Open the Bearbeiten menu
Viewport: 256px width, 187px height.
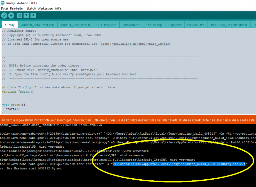(x=17, y=9)
